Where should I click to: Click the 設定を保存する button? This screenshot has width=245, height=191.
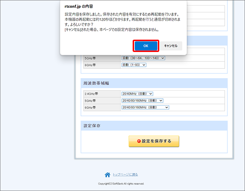pyautogui.click(x=154, y=141)
